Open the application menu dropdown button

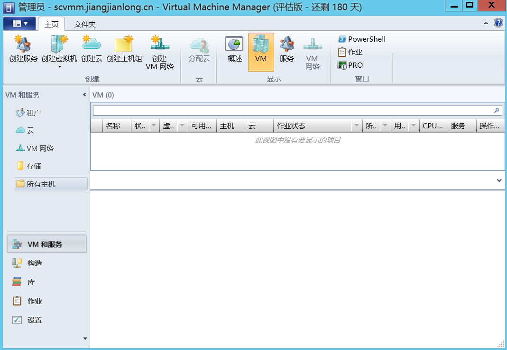click(x=20, y=24)
